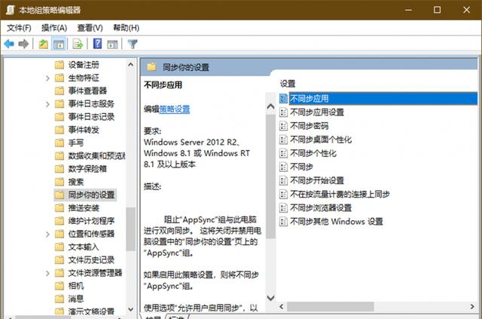482x319 pixels.
Task: Click the policy icon of 不同步密码
Action: click(283, 126)
